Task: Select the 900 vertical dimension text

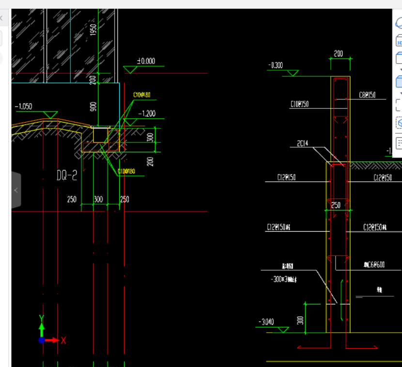Action: (x=93, y=107)
